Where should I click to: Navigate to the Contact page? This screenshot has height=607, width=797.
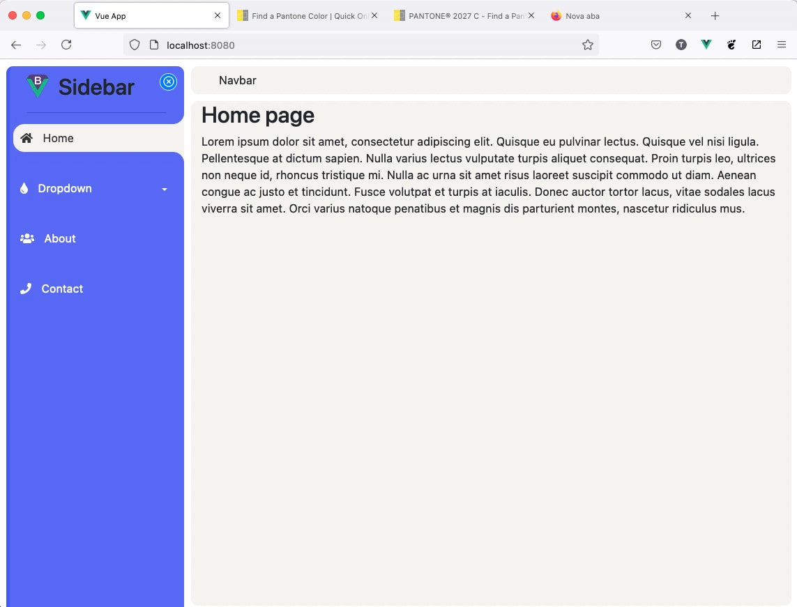(62, 288)
